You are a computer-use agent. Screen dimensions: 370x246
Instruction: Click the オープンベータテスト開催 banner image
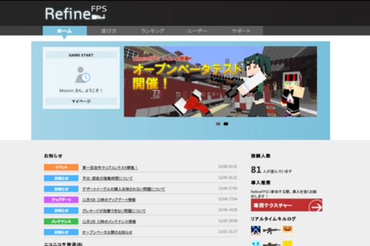pos(220,81)
